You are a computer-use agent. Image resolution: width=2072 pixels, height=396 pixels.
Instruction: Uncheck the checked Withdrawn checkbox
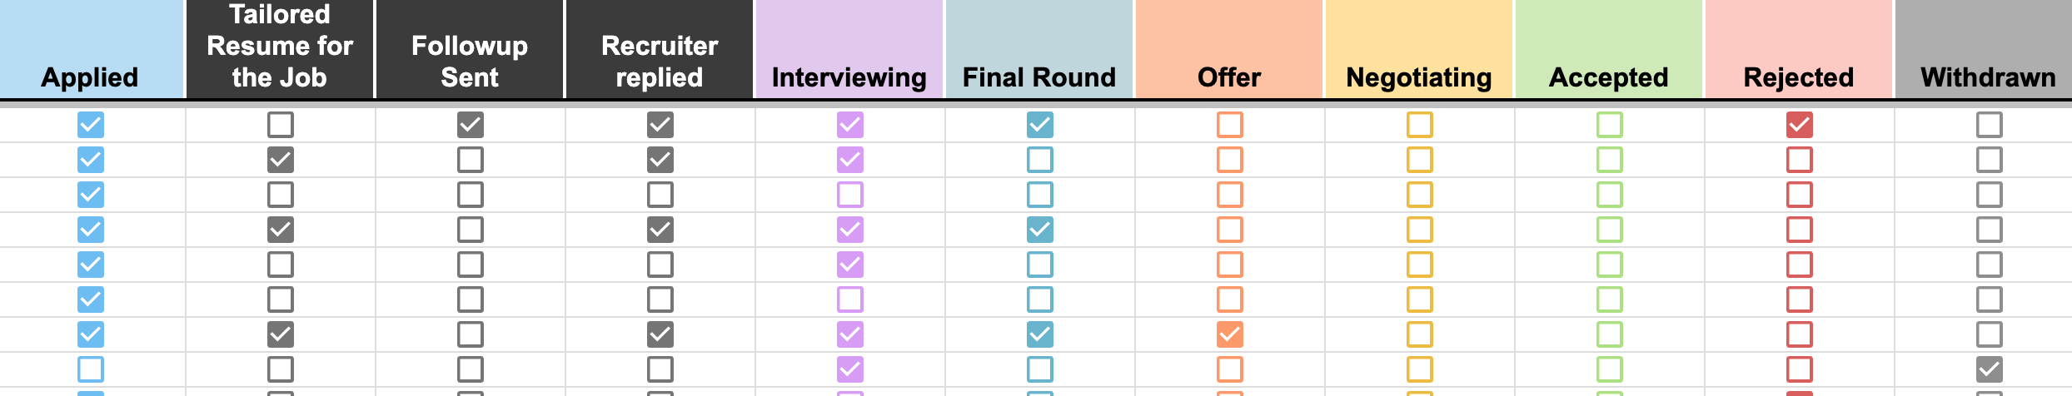(x=1989, y=369)
